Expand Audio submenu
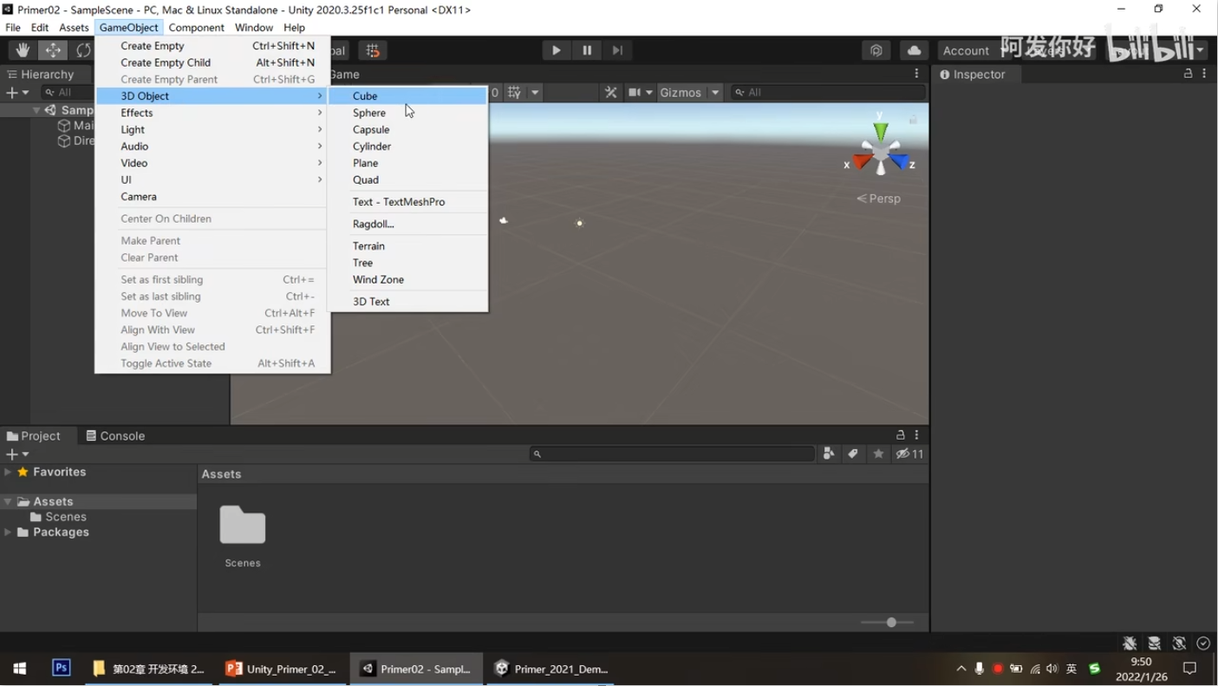This screenshot has width=1218, height=686. [x=212, y=147]
